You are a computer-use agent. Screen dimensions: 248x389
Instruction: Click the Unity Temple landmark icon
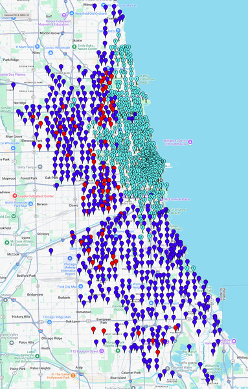40,167
